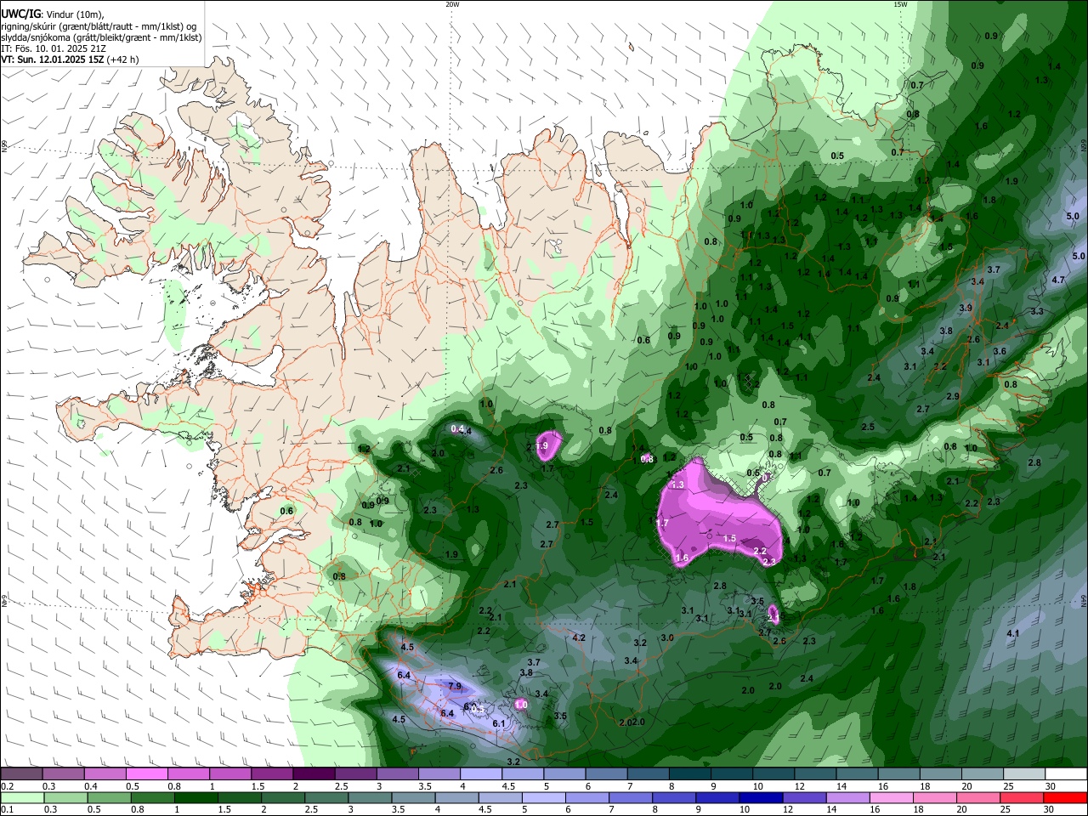This screenshot has width=1088, height=816.
Task: Select upper scale swatch starting at 0.3
Action: point(63,773)
